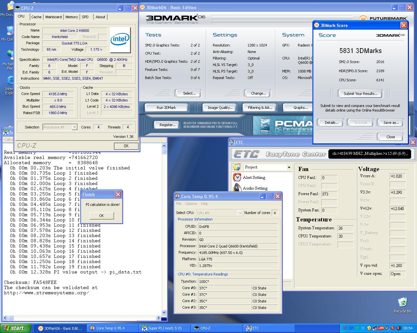This screenshot has height=333, width=417.
Task: Click the Core Speed value in CPU-Z
Action: (x=58, y=94)
